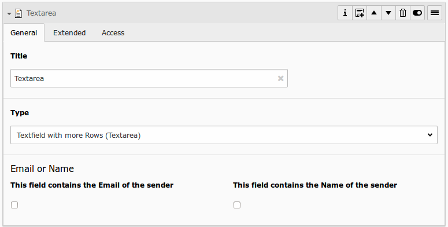The image size is (448, 227).
Task: Click the add new record icon
Action: point(360,13)
